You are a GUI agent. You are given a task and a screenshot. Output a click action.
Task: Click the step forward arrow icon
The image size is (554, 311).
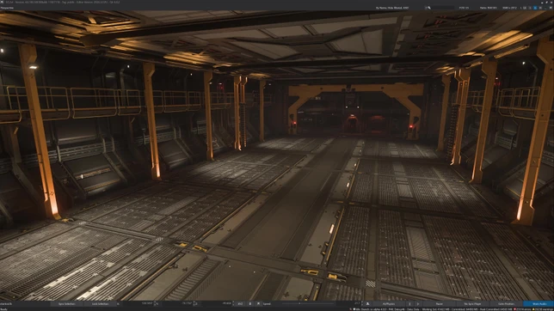point(418,303)
